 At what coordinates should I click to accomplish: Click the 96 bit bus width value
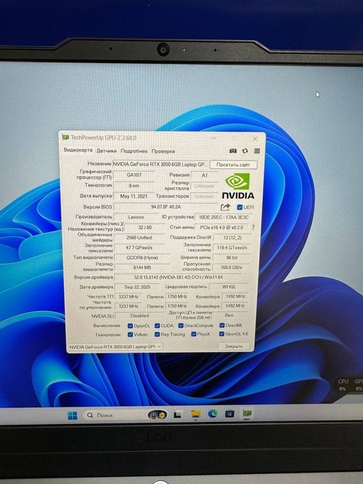click(232, 258)
